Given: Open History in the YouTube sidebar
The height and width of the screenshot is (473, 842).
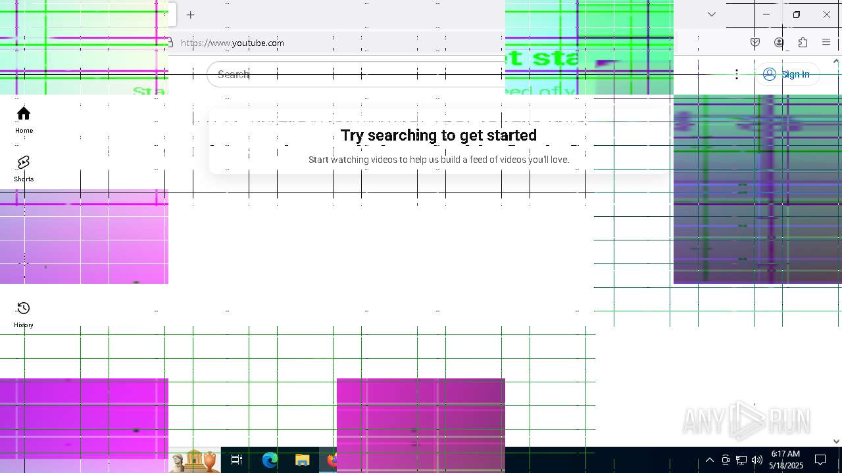Looking at the screenshot, I should click(x=24, y=315).
